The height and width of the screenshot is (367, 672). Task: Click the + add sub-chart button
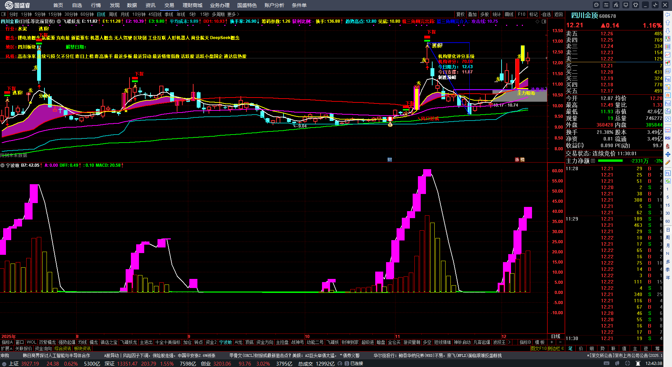pyautogui.click(x=552, y=342)
